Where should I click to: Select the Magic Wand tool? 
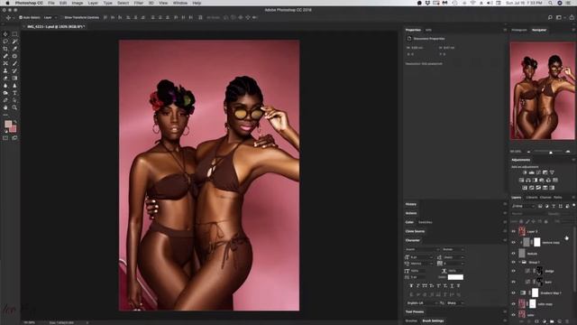point(14,42)
